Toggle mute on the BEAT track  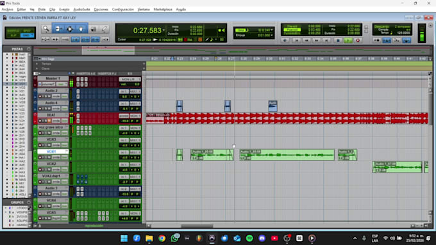pyautogui.click(x=49, y=121)
